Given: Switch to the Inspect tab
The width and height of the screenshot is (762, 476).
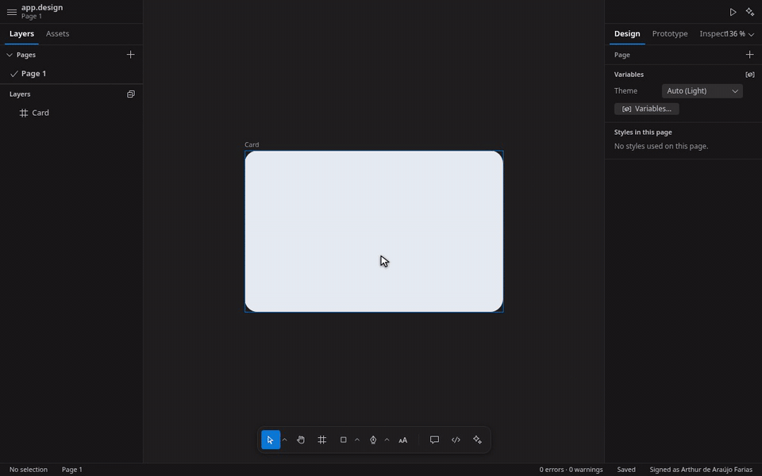Looking at the screenshot, I should tap(713, 33).
